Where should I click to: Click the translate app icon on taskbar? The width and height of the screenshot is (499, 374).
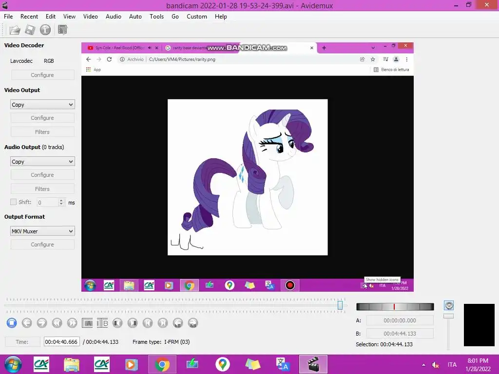pos(283,364)
